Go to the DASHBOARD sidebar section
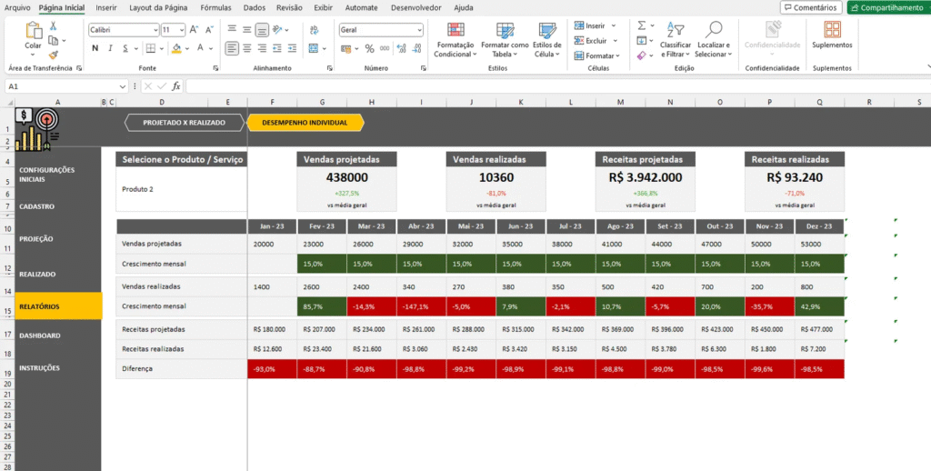 click(40, 336)
